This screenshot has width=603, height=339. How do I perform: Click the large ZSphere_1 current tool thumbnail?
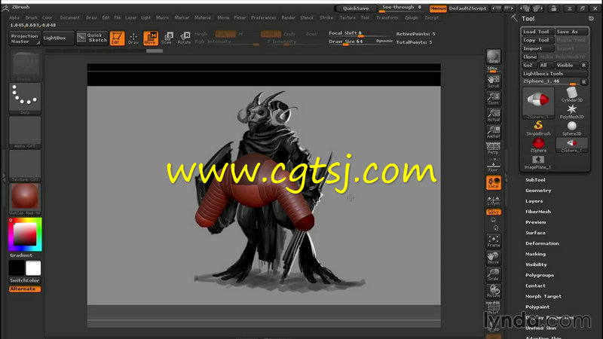pos(538,102)
